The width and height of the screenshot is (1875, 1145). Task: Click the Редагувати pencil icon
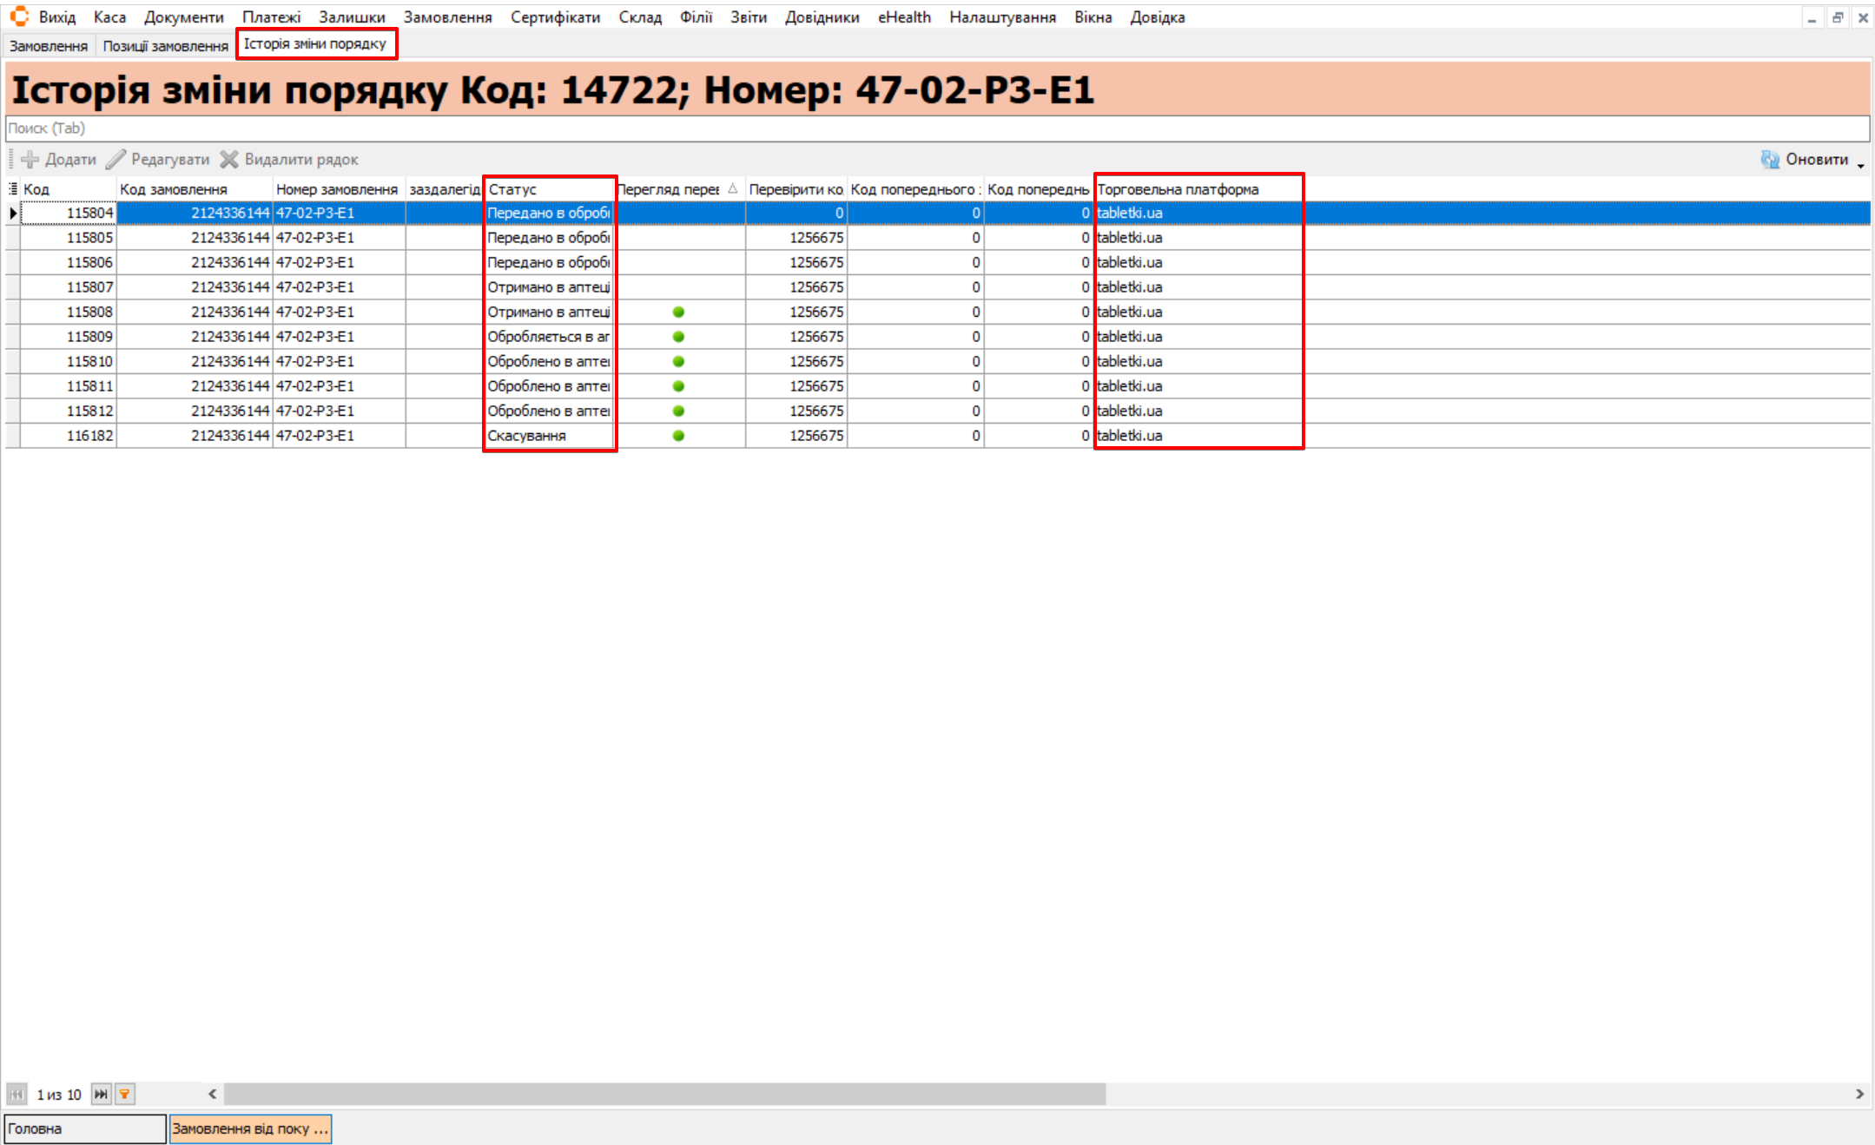(x=116, y=160)
